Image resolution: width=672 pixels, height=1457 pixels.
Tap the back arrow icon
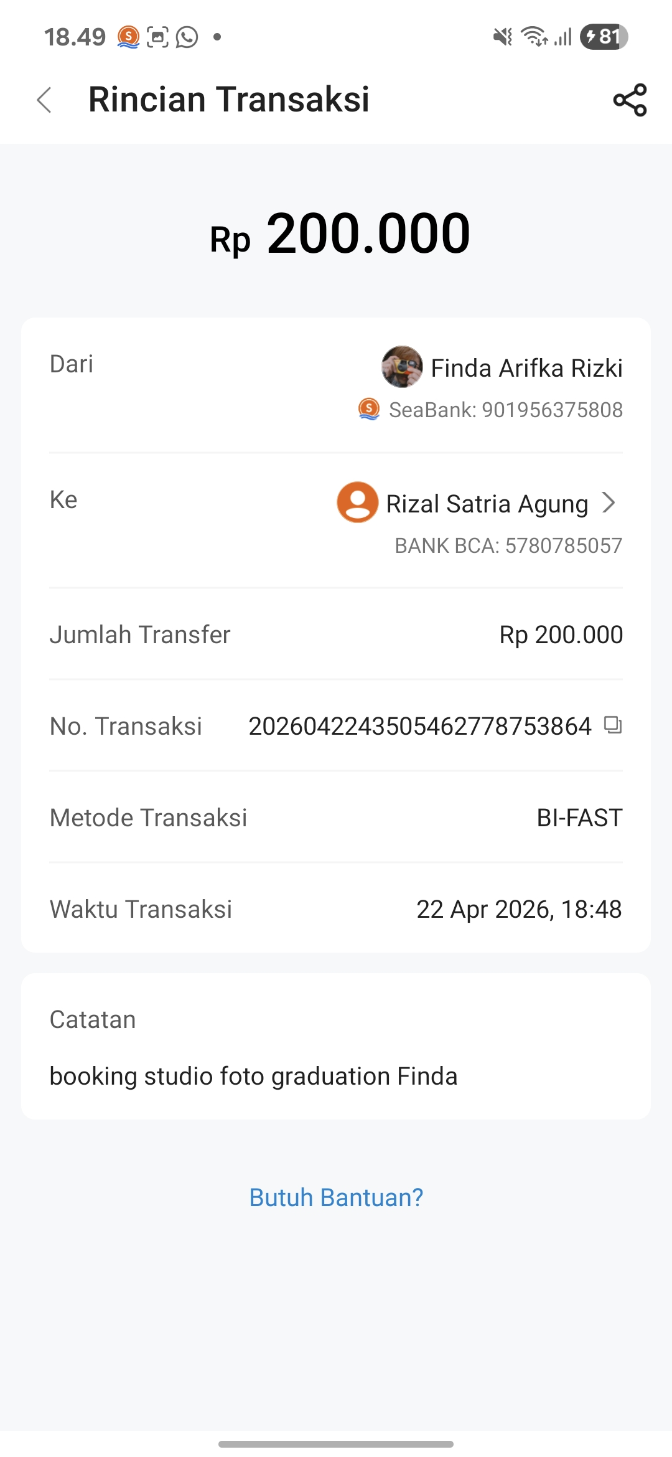click(44, 100)
